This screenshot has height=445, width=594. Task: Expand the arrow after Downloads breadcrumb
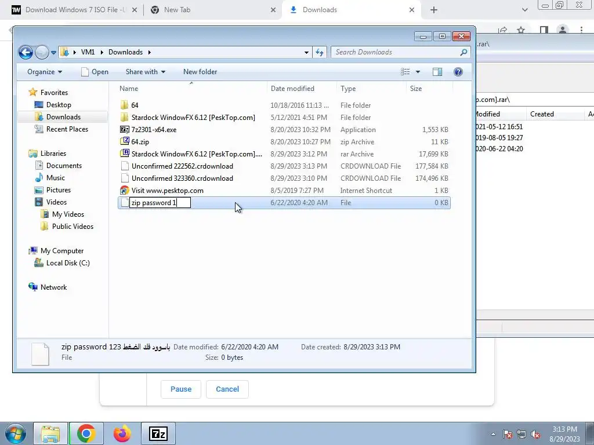coord(149,52)
